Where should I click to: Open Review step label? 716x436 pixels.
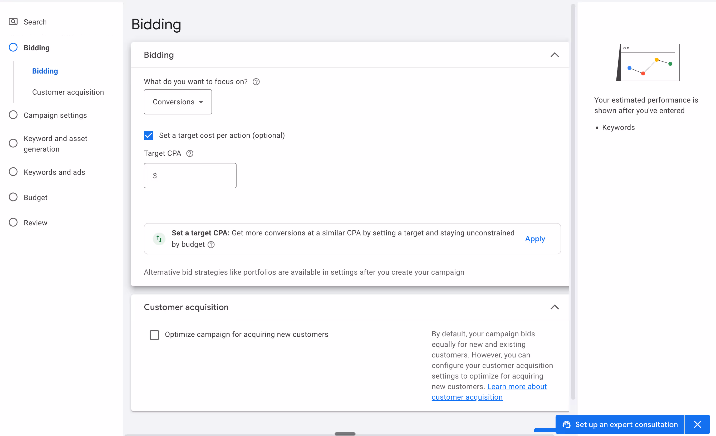[36, 223]
